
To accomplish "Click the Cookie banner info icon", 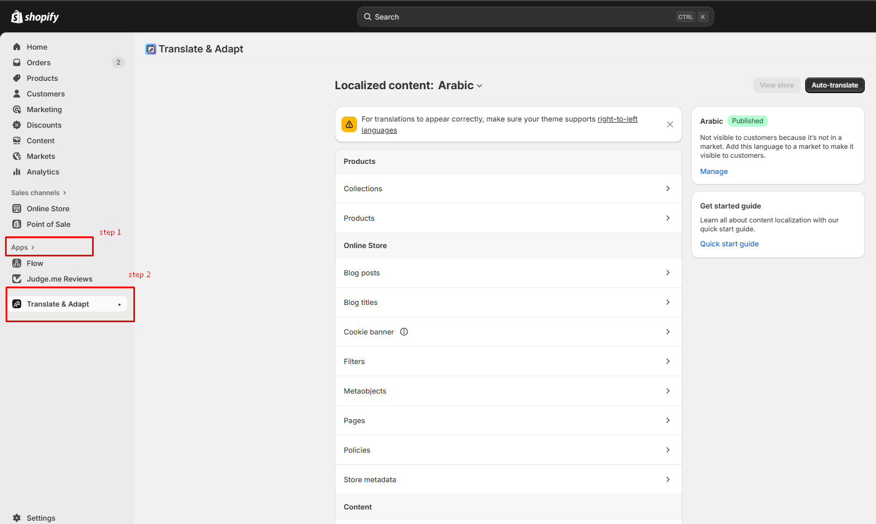I will (404, 332).
